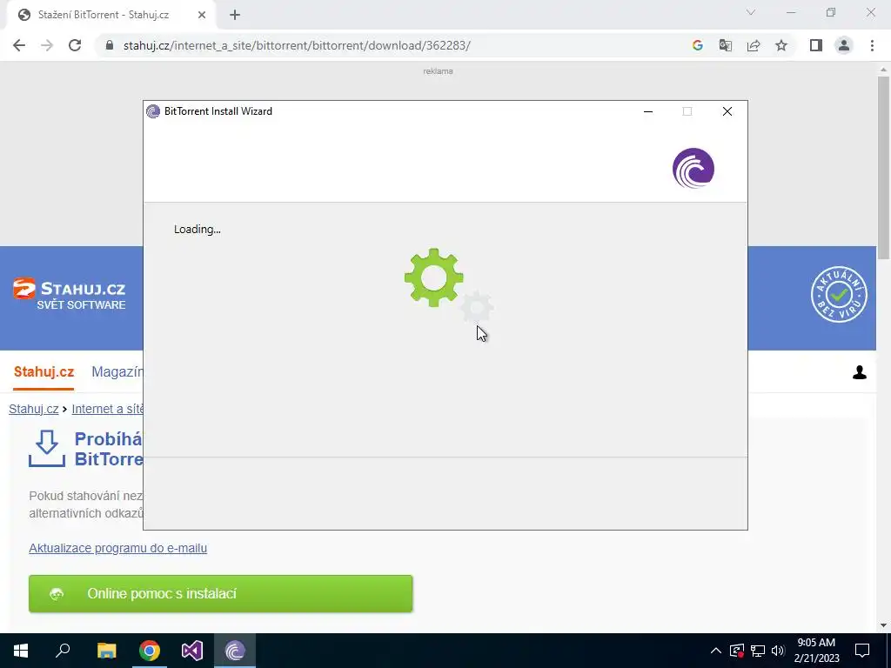Click the BitTorrent logo in wizard
The height and width of the screenshot is (668, 891).
(693, 168)
